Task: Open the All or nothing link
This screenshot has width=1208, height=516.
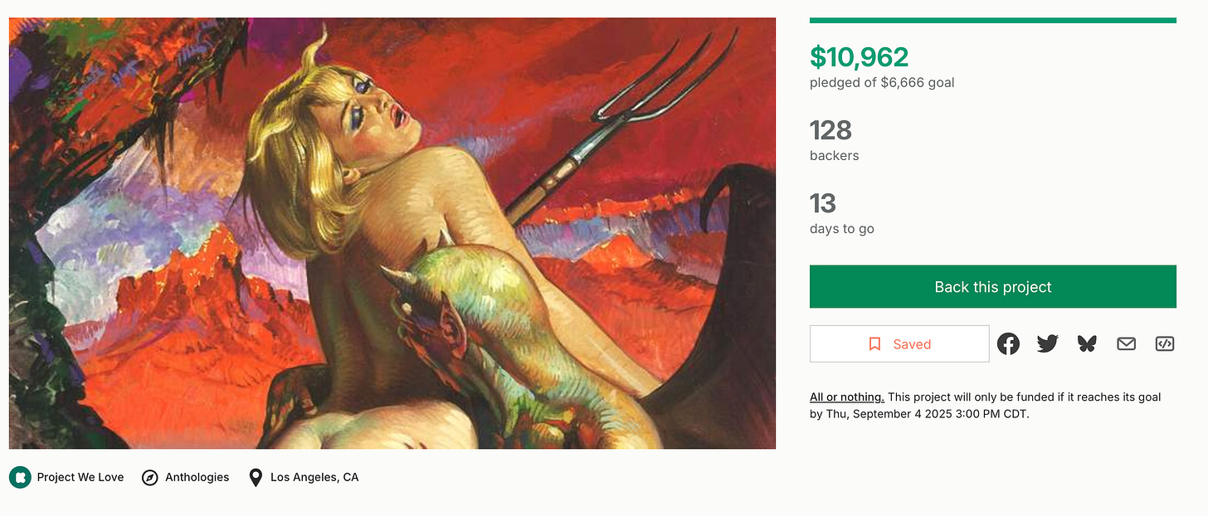Action: pyautogui.click(x=847, y=397)
